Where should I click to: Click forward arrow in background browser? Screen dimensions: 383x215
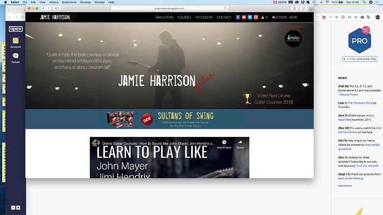pyautogui.click(x=16, y=17)
